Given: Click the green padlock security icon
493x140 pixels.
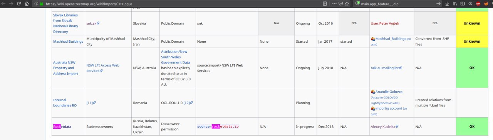Looking at the screenshot, I should pos(42,3).
